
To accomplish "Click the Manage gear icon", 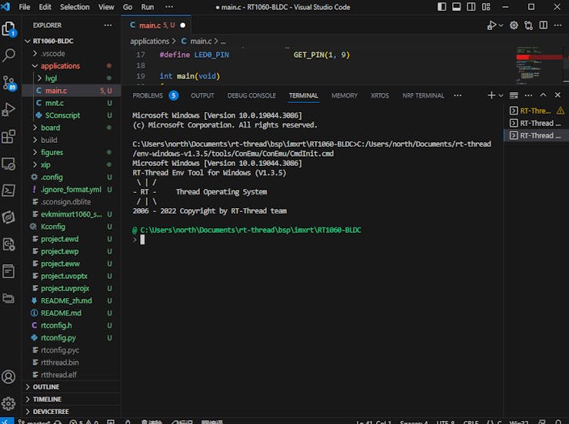I will point(9,403).
